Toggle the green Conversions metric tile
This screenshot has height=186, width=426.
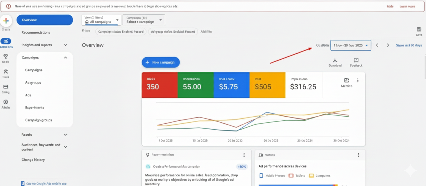(196, 85)
